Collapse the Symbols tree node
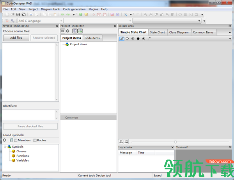 coord(5,147)
